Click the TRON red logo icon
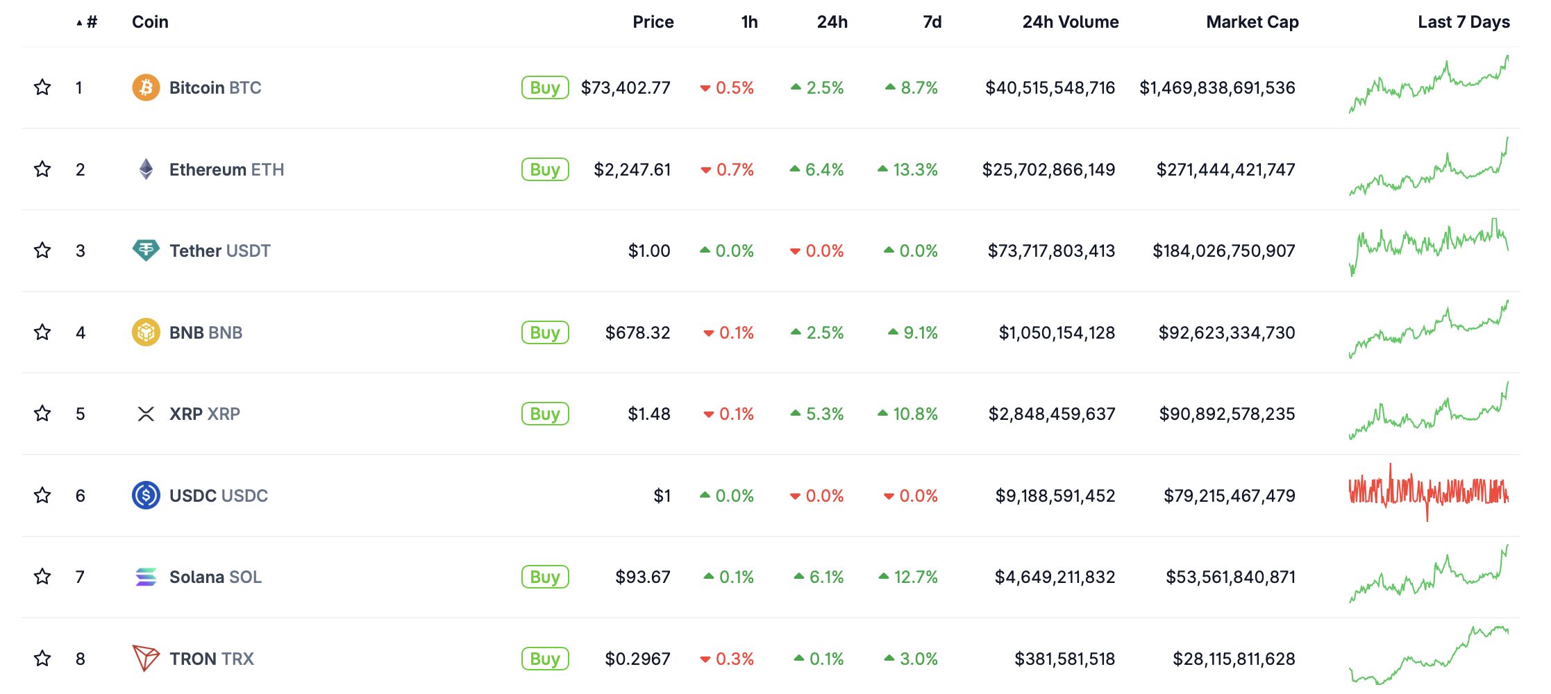 coord(146,658)
